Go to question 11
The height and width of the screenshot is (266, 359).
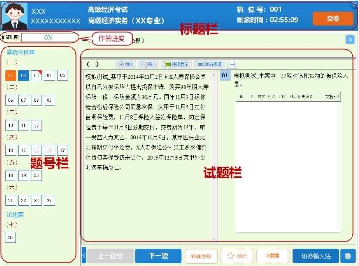(x=24, y=125)
